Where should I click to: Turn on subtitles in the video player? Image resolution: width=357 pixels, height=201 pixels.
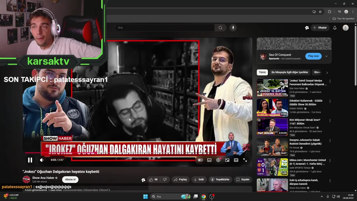pos(209,160)
